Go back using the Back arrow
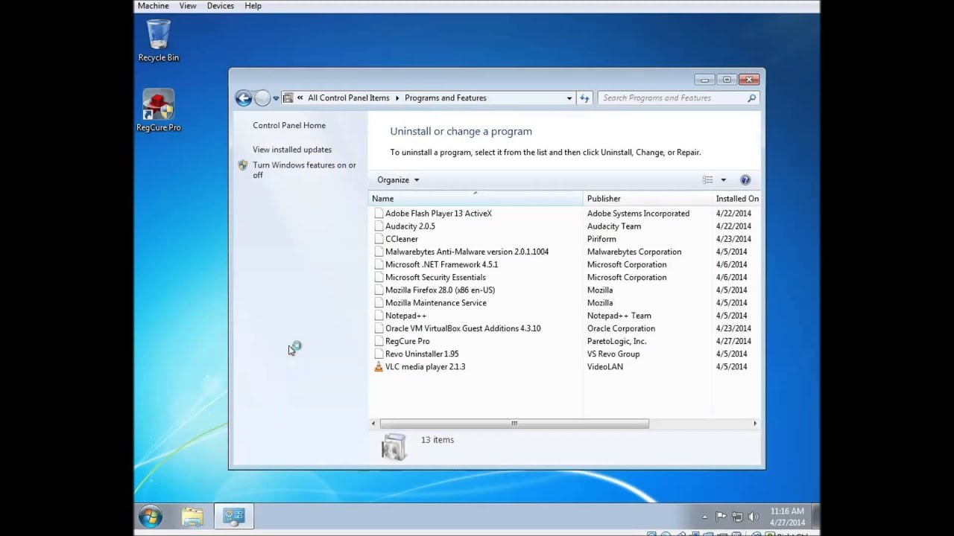954x536 pixels. point(243,98)
